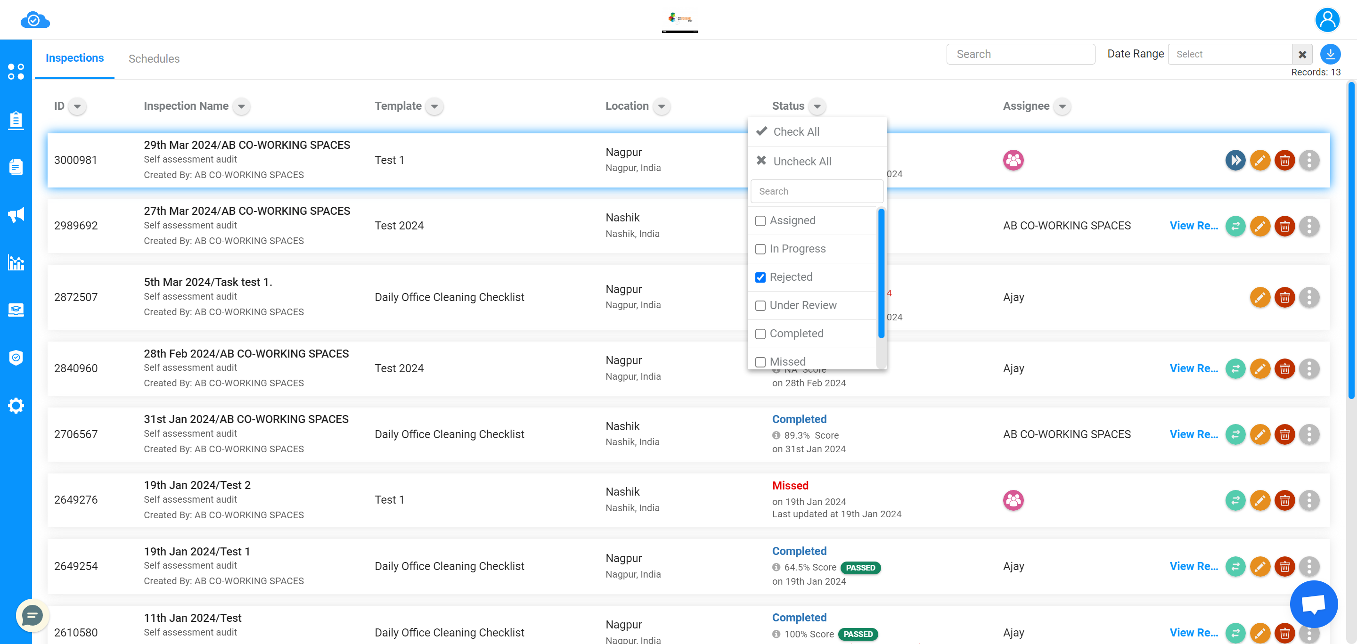Screen dimensions: 1357x644
Task: Click the Missed status of inspection 2649276
Action: pyautogui.click(x=790, y=486)
